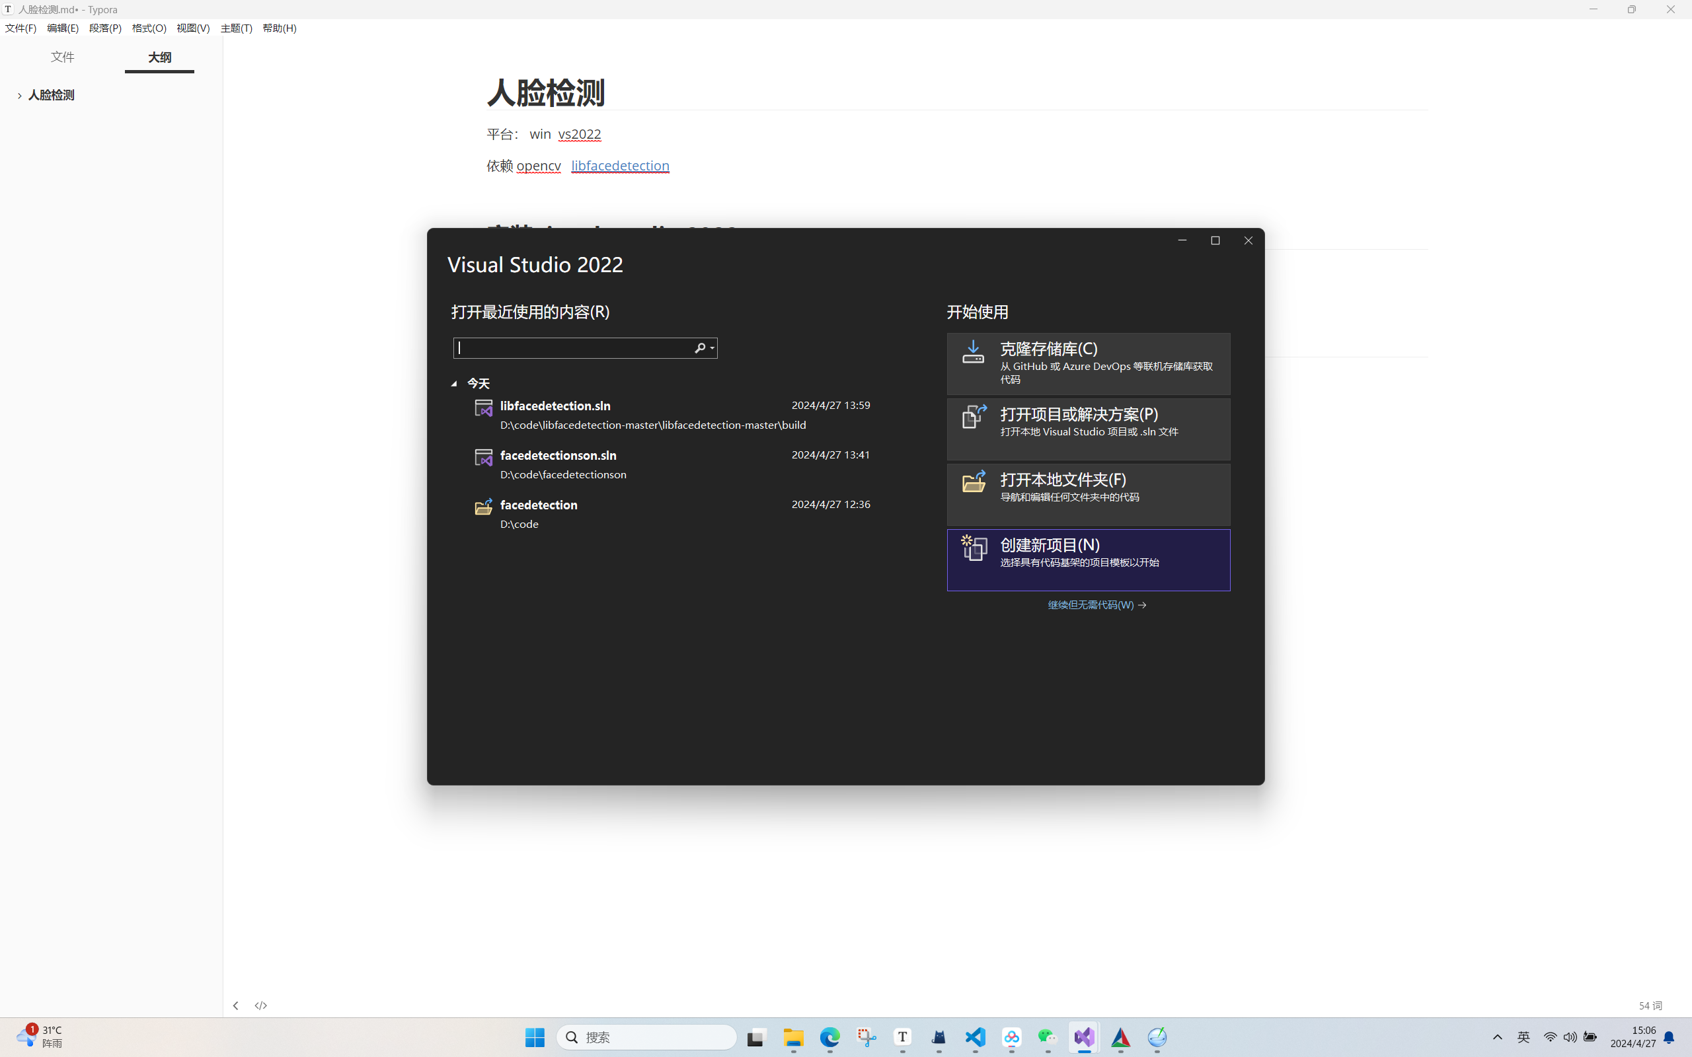Viewport: 1692px width, 1057px height.
Task: Click the left arrow icon in Typora status bar
Action: click(x=235, y=1005)
